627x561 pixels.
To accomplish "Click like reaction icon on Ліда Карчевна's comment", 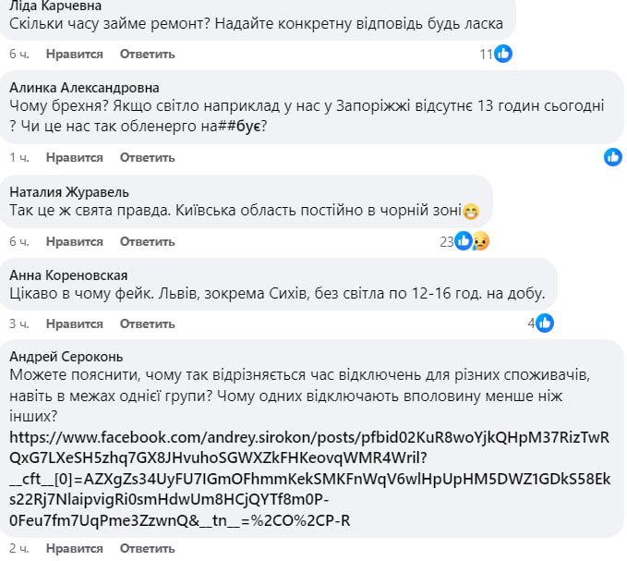I will point(503,54).
